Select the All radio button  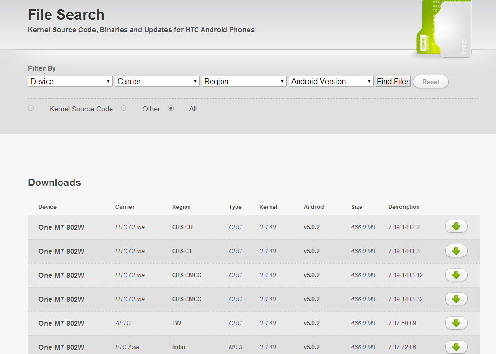pos(171,109)
